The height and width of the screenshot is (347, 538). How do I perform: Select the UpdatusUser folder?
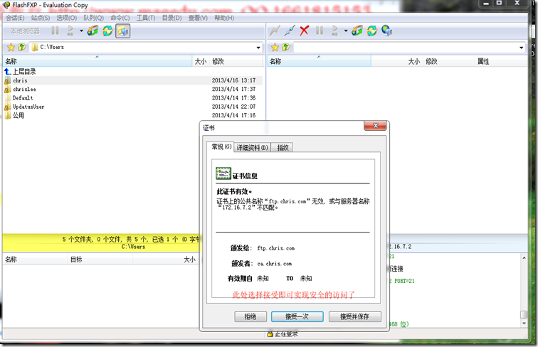coord(132,107)
